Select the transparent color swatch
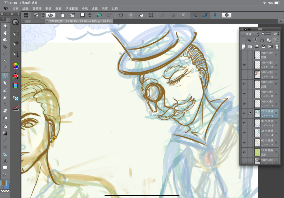The height and width of the screenshot is (198, 284). pos(5,191)
